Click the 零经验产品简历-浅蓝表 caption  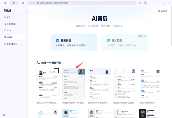click(x=124, y=103)
